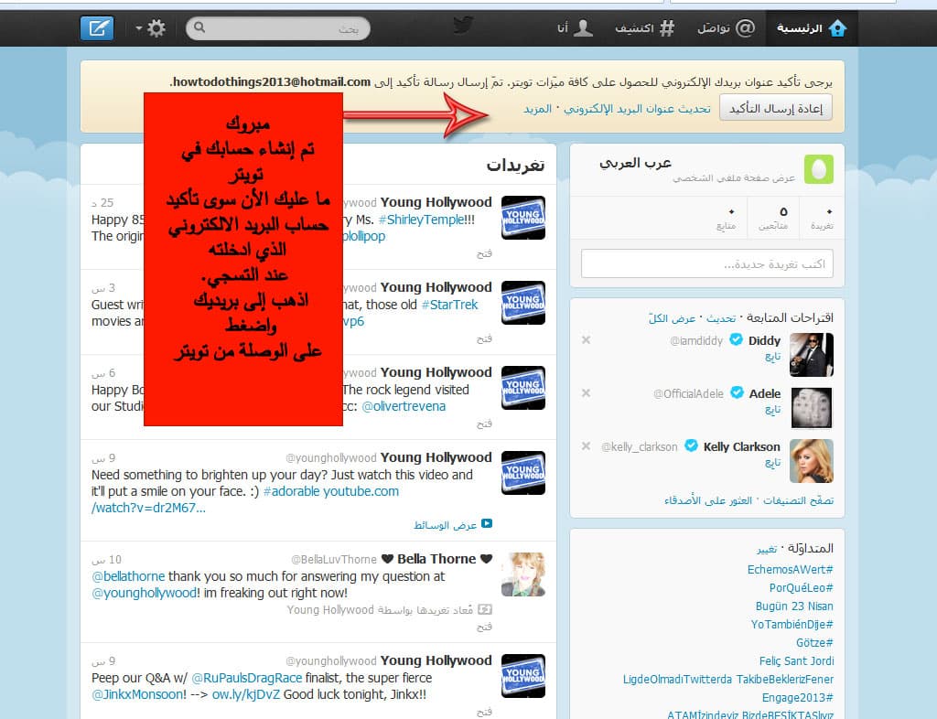Click inside the top search box
The width and height of the screenshot is (937, 719).
tap(278, 28)
